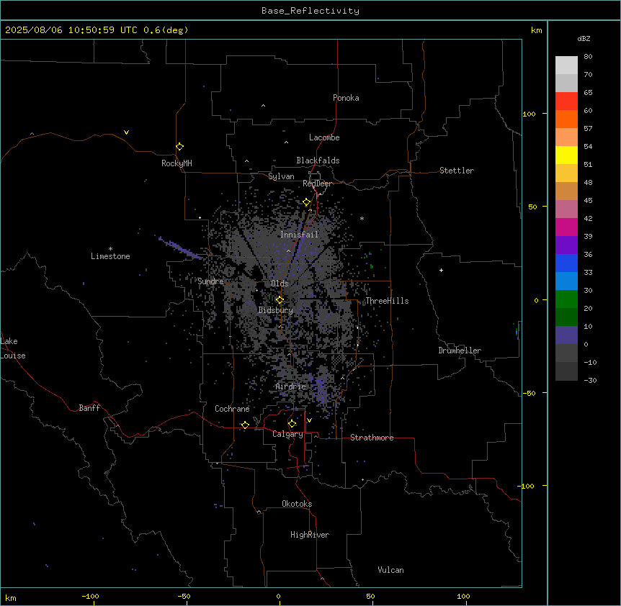Select the blue swatch between 36 and 33
The width and height of the screenshot is (621, 606).
(566, 263)
